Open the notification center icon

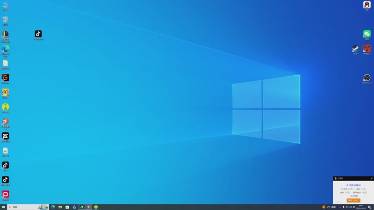369,207
